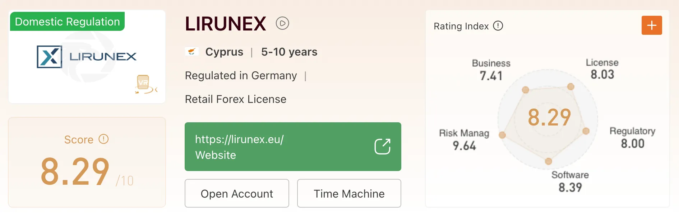Click the License 8.03 rating

(x=602, y=69)
